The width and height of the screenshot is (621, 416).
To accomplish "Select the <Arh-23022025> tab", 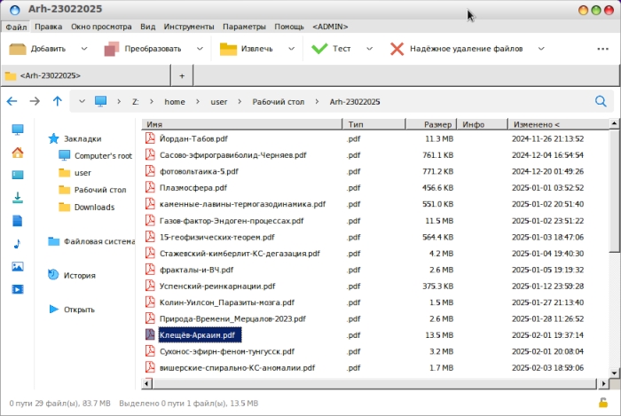I will [x=86, y=75].
